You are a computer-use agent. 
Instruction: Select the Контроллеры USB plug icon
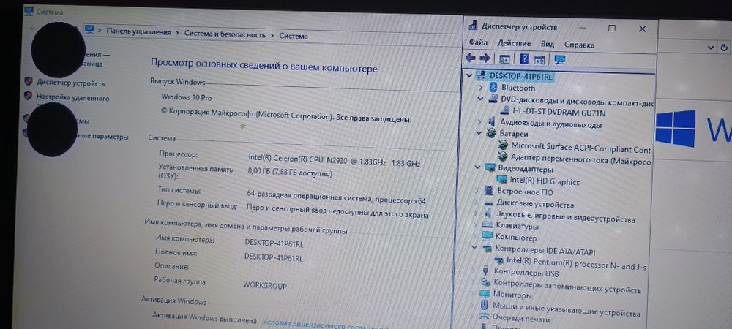click(x=486, y=271)
